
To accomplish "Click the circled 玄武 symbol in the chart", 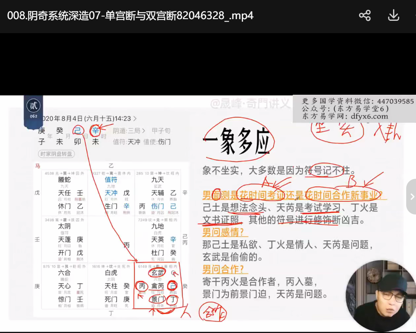I will 157,273.
